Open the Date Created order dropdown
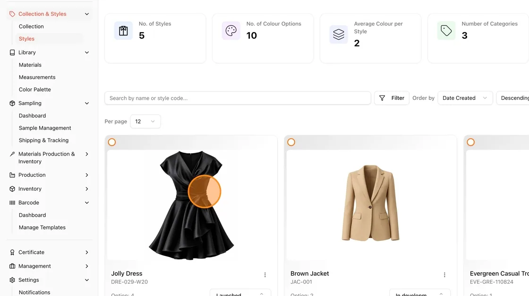 (465, 98)
